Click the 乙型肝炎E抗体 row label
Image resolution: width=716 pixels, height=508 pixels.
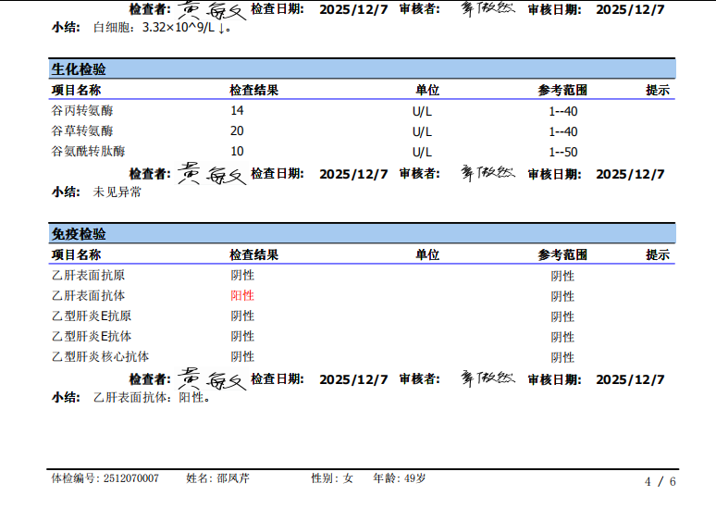tap(92, 337)
